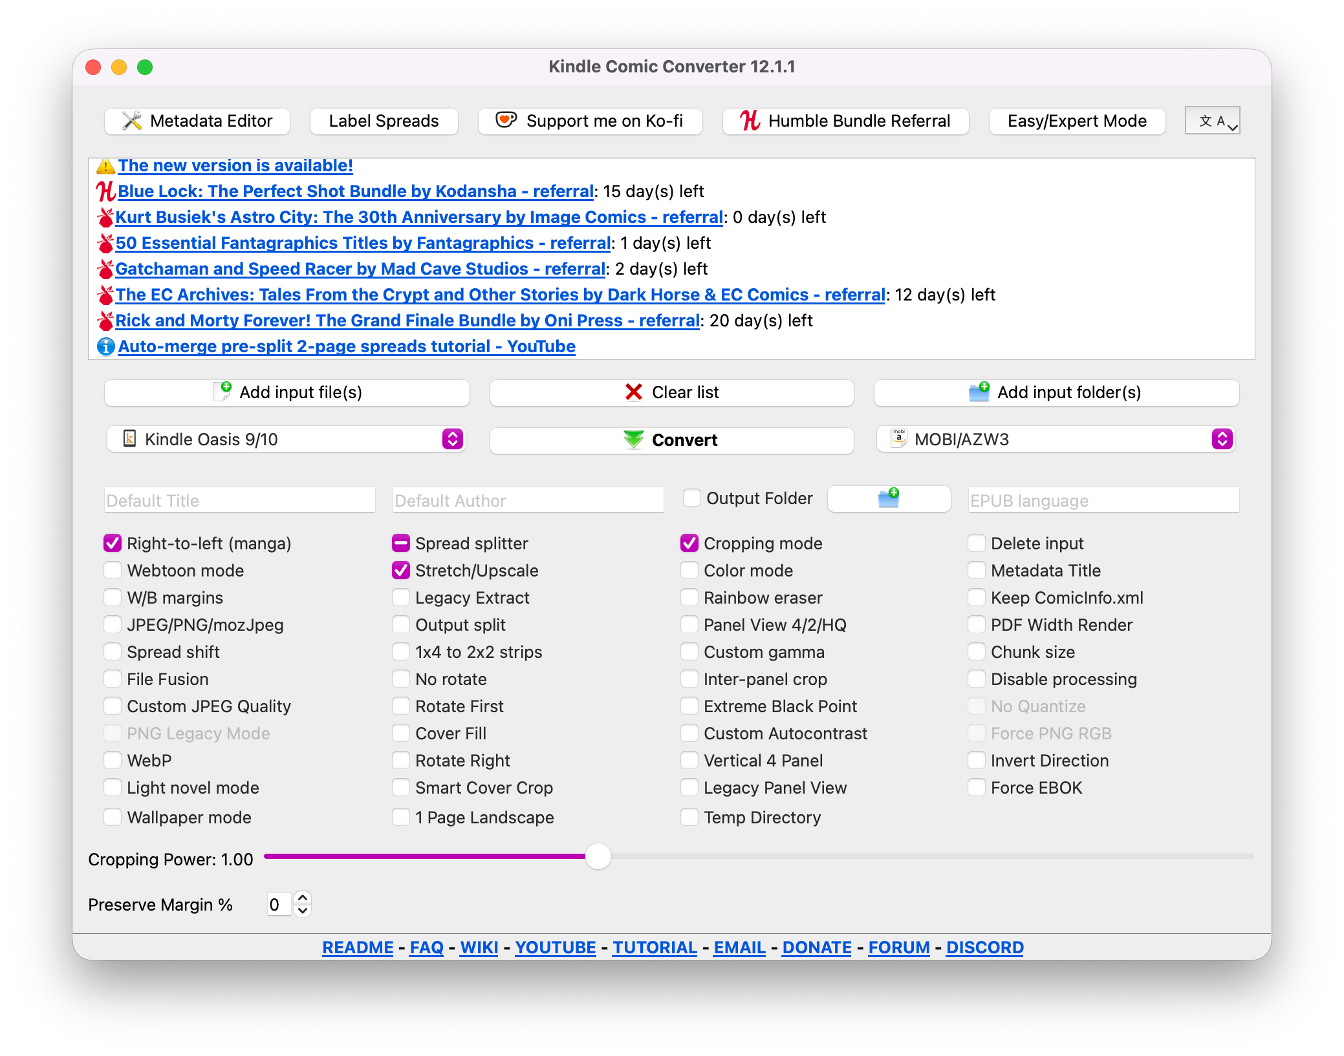Disable Right-to-left (manga) checkbox
This screenshot has height=1056, width=1344.
tap(113, 544)
